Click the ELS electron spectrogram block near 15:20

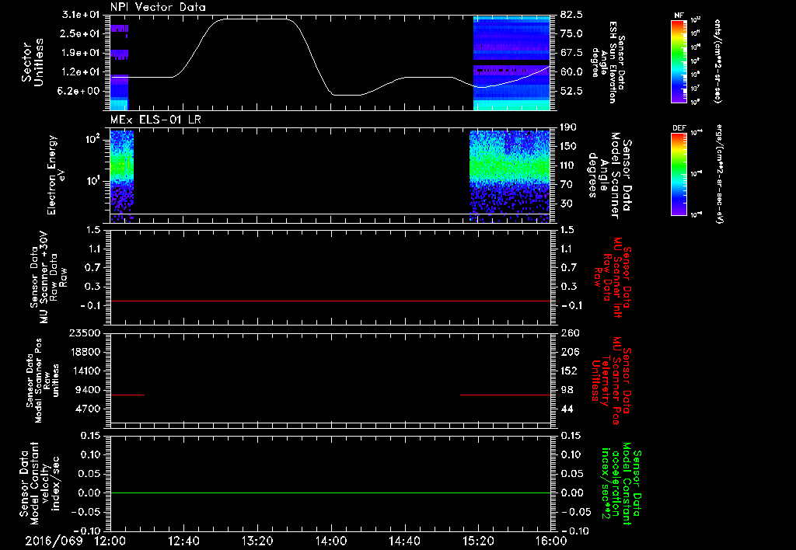tap(510, 176)
